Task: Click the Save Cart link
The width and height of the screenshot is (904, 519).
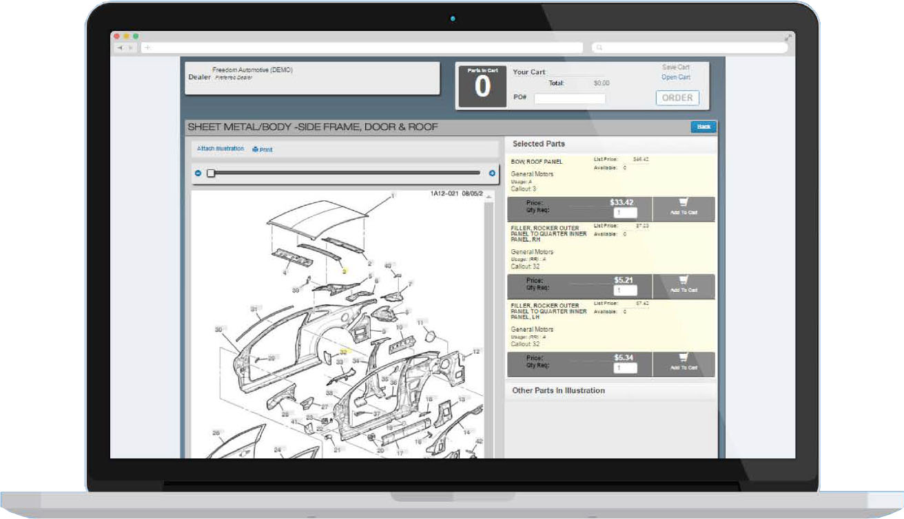Action: point(675,67)
